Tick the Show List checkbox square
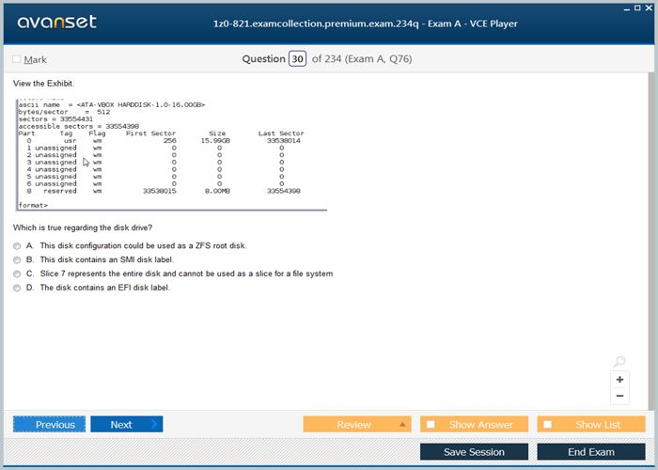This screenshot has width=658, height=470. coord(548,425)
